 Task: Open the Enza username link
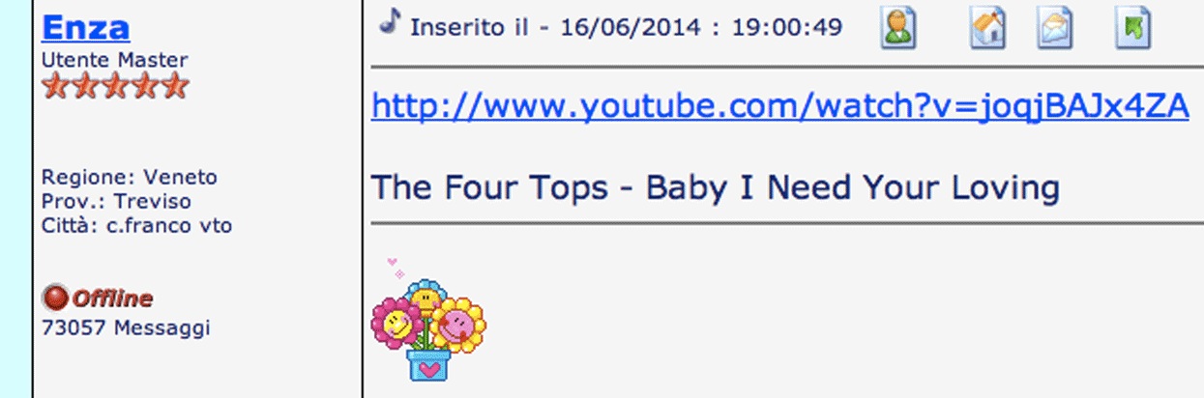85,26
